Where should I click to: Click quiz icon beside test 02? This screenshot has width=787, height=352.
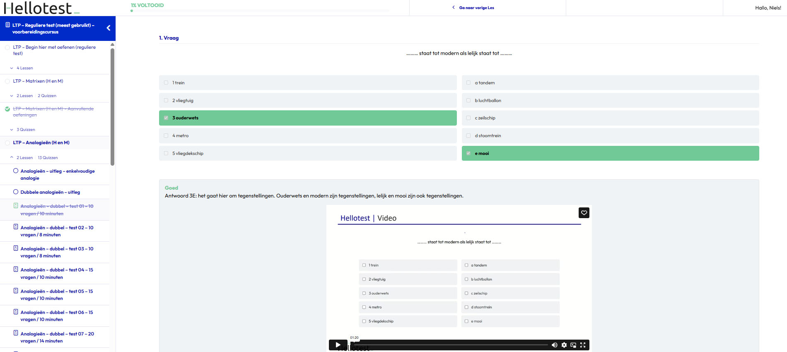point(16,227)
